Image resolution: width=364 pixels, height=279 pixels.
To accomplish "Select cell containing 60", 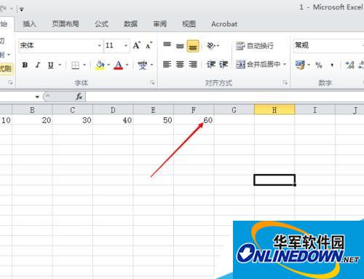I will (x=194, y=120).
